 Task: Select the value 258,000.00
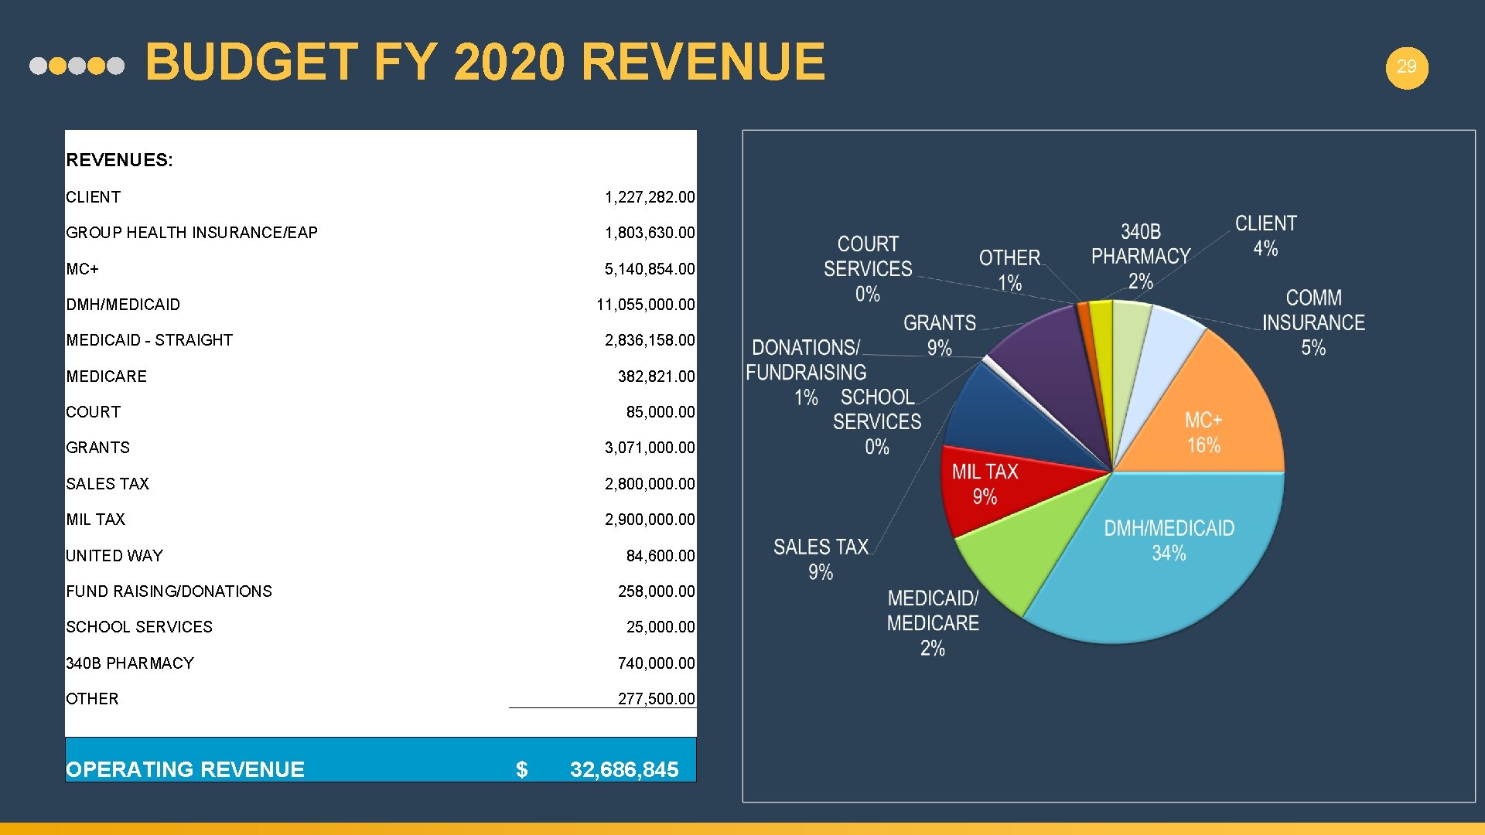pyautogui.click(x=657, y=591)
